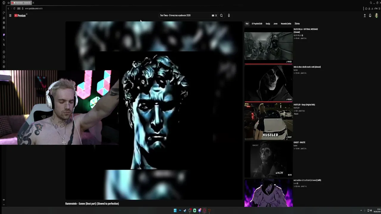
Task: Open the account avatar menu
Action: 377,15
